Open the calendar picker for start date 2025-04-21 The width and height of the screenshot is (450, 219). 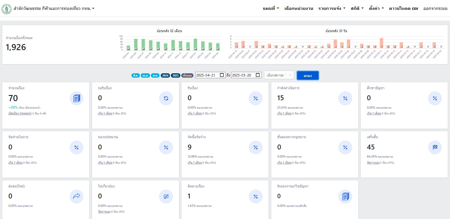222,75
